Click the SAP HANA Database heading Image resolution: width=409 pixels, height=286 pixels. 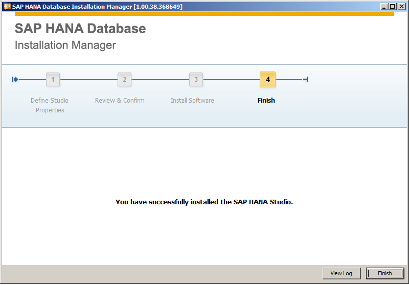[80, 29]
